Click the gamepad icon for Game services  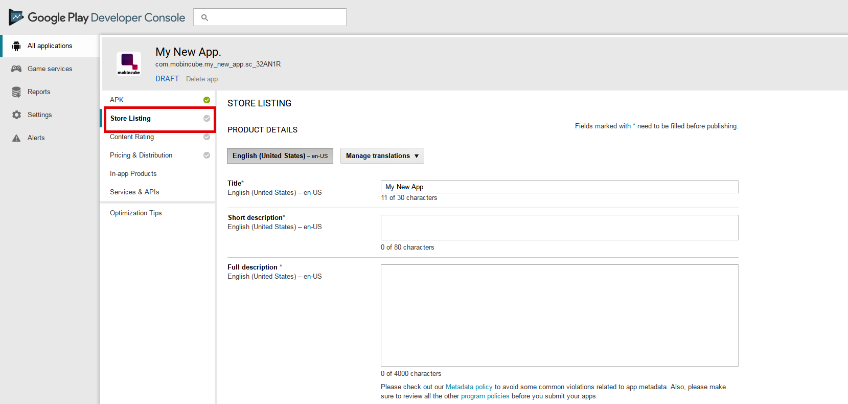(x=16, y=69)
